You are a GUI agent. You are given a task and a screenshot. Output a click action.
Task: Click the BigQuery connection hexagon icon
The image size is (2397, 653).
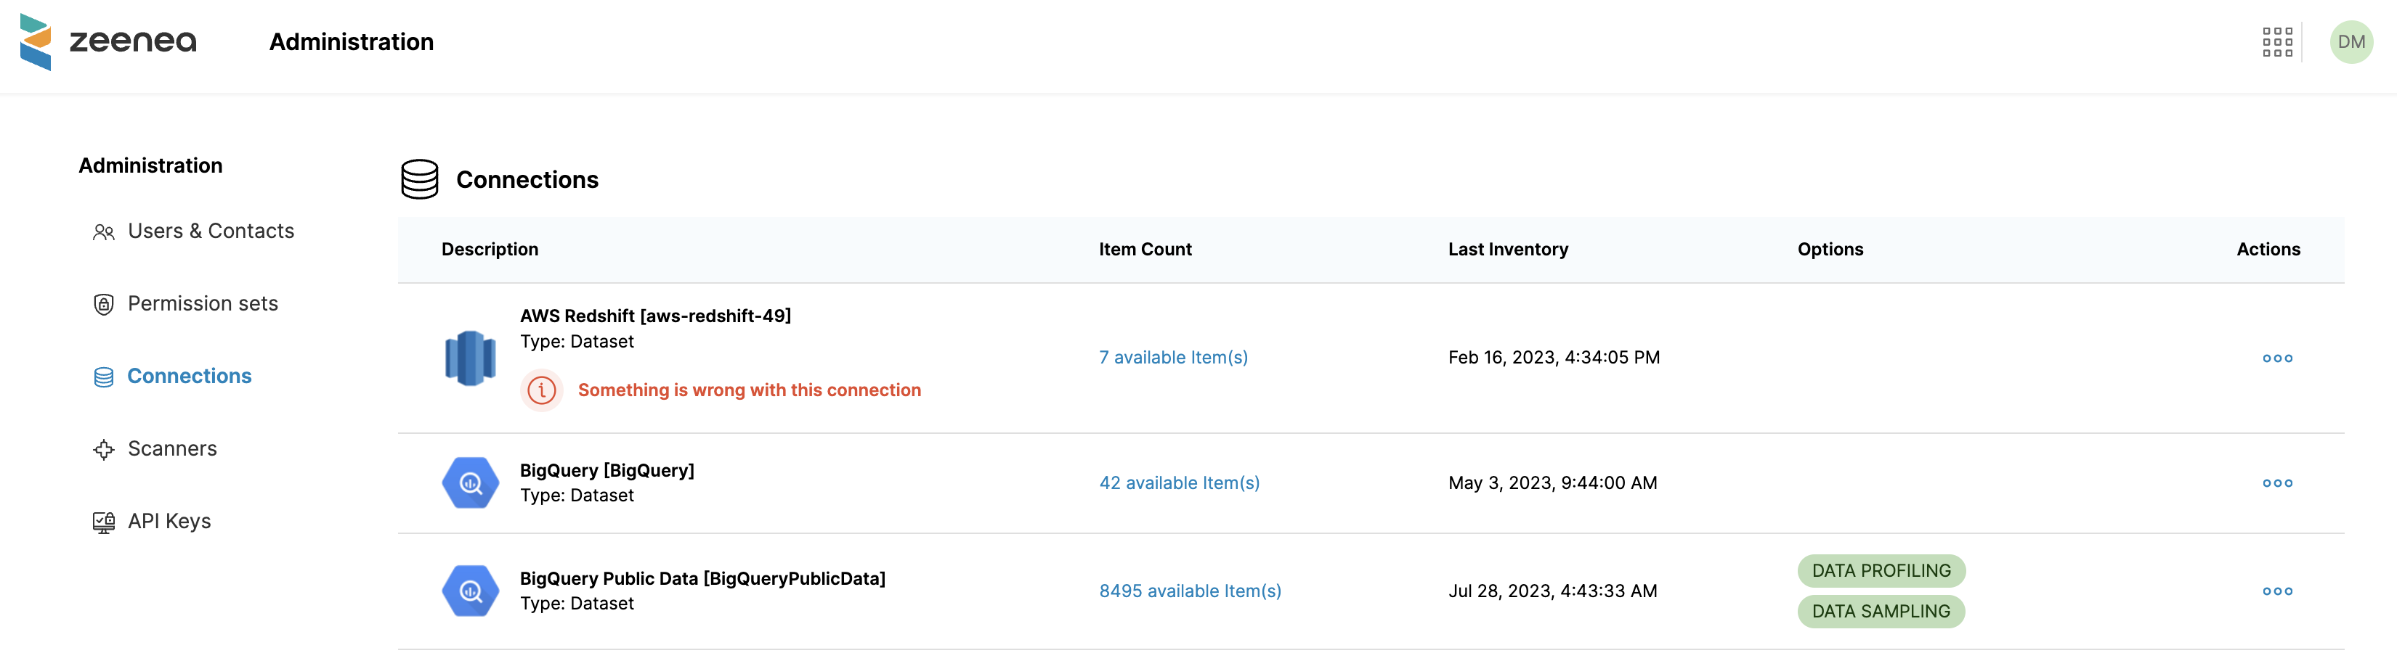[x=470, y=483]
